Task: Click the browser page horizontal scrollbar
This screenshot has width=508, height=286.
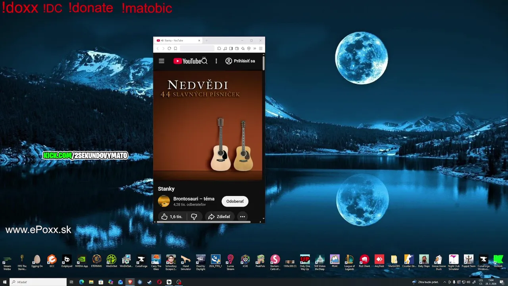Action: (x=204, y=222)
